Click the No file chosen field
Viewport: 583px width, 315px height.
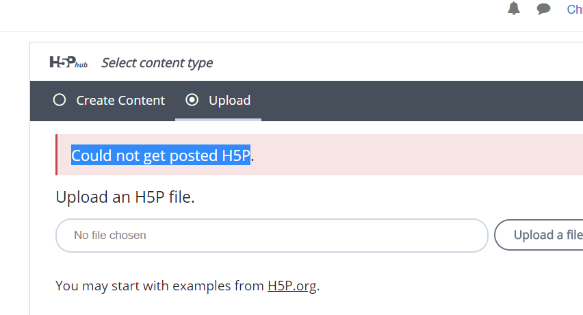(x=272, y=236)
